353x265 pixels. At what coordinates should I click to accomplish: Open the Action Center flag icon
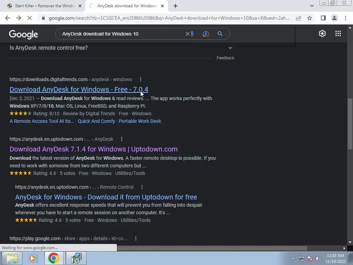[310, 258]
